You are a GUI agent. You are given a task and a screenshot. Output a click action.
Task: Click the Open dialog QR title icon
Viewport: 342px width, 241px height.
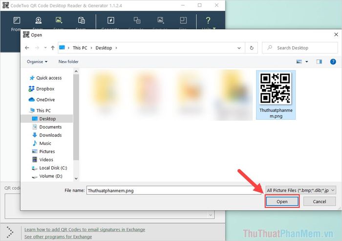[26, 35]
